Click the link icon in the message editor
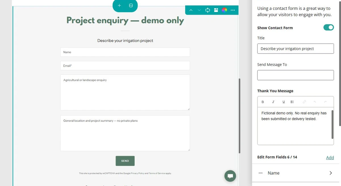Viewport: 341px width, 186px height. click(304, 102)
